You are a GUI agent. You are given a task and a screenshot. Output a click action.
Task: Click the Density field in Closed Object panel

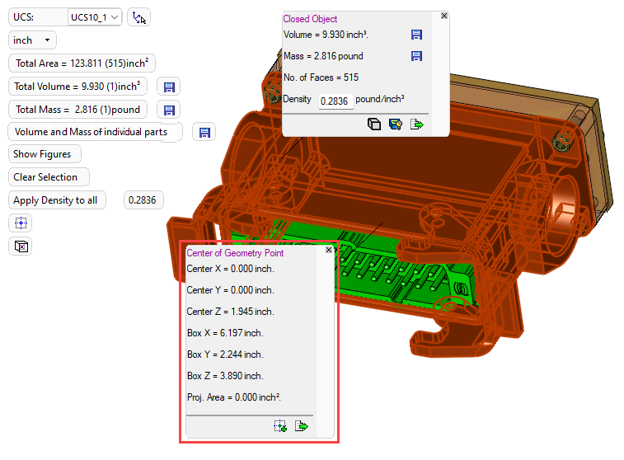pyautogui.click(x=336, y=101)
